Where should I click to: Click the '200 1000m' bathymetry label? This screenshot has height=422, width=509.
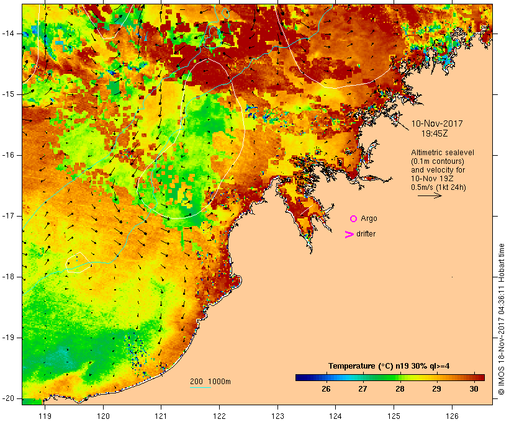(210, 382)
